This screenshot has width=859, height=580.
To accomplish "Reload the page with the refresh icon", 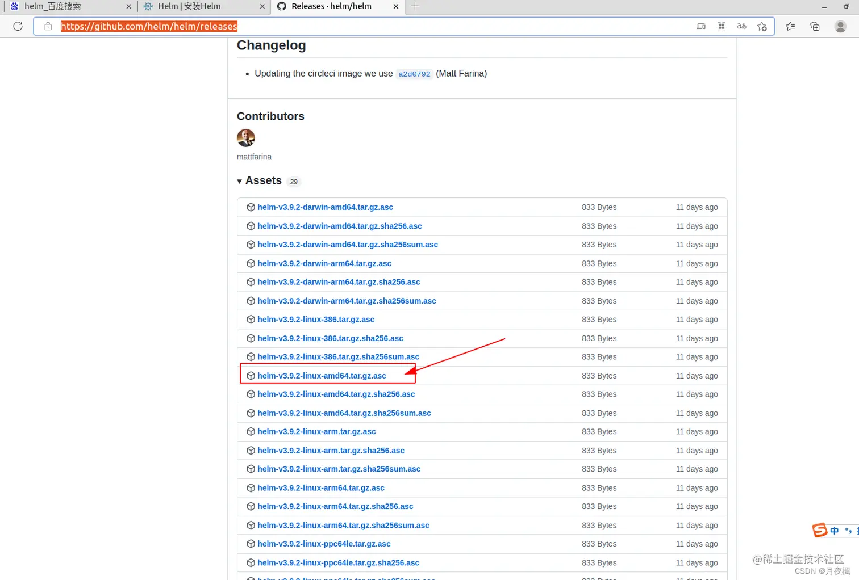I will pos(18,26).
